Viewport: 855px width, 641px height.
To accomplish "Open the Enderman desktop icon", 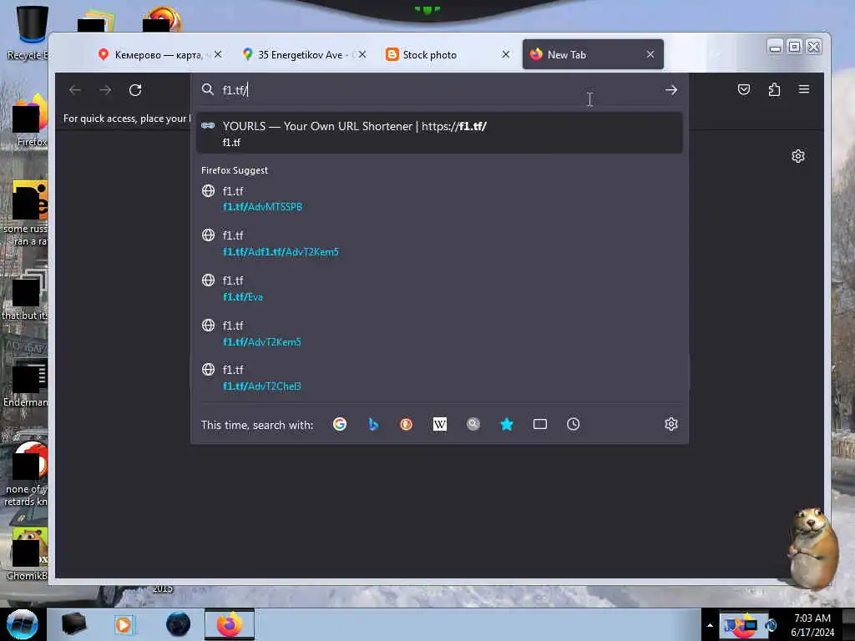I will [x=26, y=381].
